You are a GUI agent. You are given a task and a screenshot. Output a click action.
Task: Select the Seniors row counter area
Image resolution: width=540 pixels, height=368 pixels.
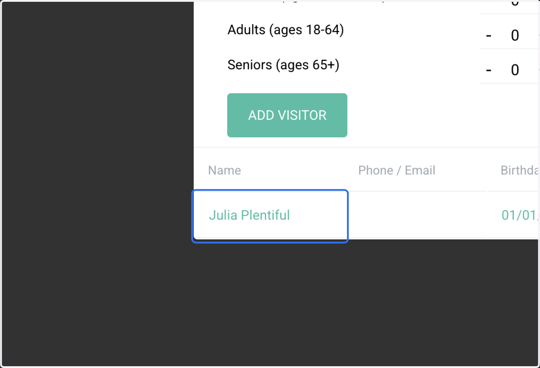click(509, 66)
